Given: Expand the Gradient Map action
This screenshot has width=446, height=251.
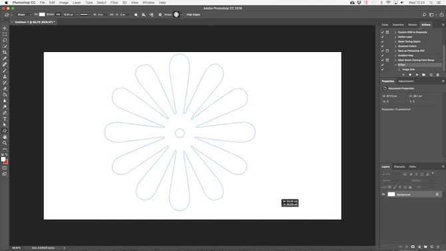Looking at the screenshot, I should coord(395,55).
